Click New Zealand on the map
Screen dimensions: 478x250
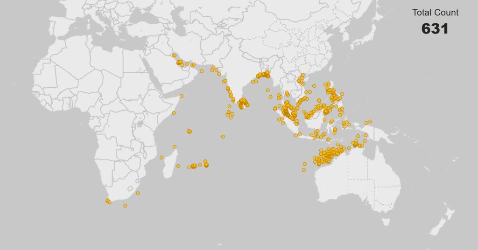coord(441,222)
